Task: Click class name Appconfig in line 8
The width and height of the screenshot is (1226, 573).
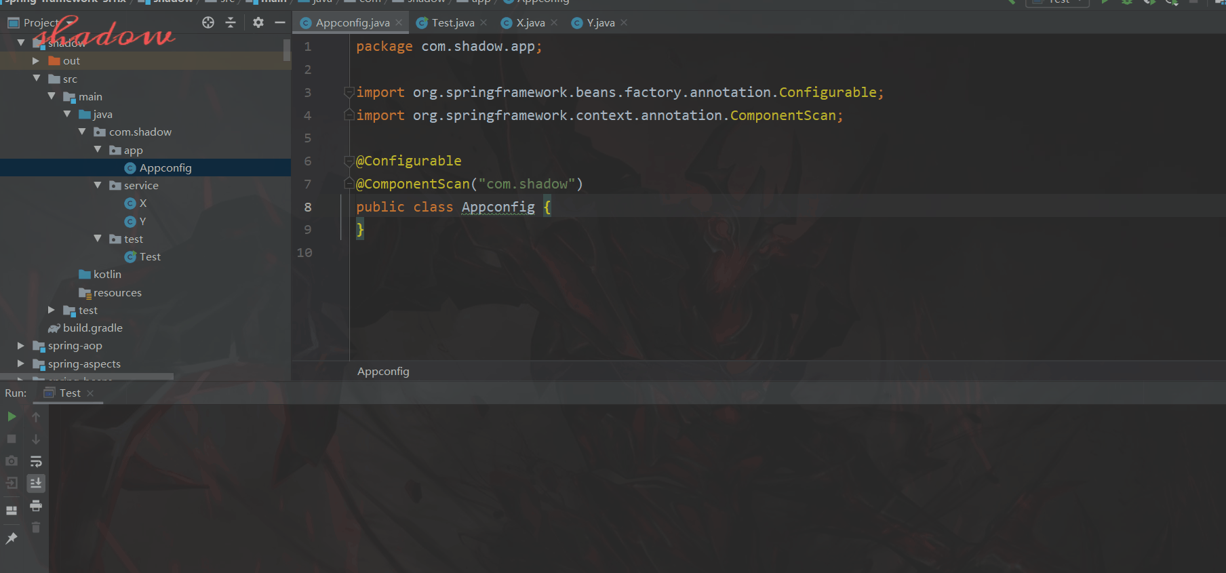Action: 498,207
